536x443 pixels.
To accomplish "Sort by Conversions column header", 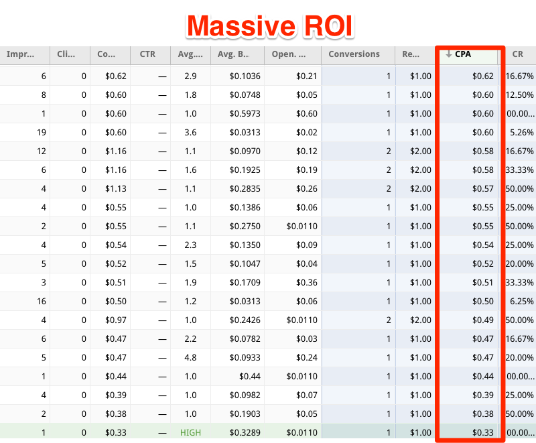I will [358, 55].
